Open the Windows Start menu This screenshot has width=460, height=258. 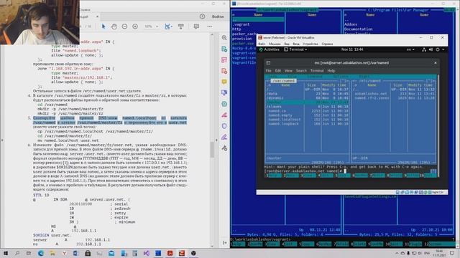pyautogui.click(x=5, y=253)
